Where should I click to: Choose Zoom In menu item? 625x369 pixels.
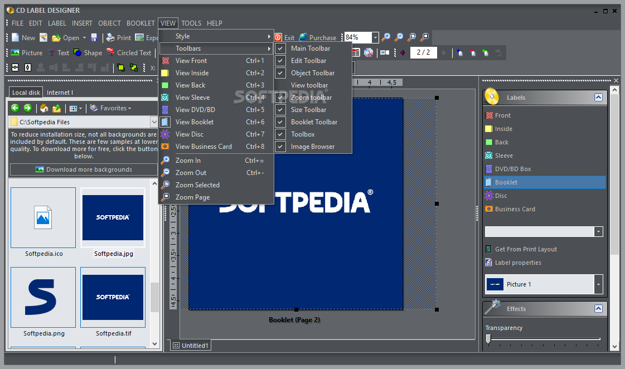pyautogui.click(x=216, y=160)
